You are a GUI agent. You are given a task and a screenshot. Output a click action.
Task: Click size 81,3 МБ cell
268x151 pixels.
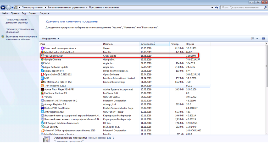pyautogui.click(x=179, y=48)
